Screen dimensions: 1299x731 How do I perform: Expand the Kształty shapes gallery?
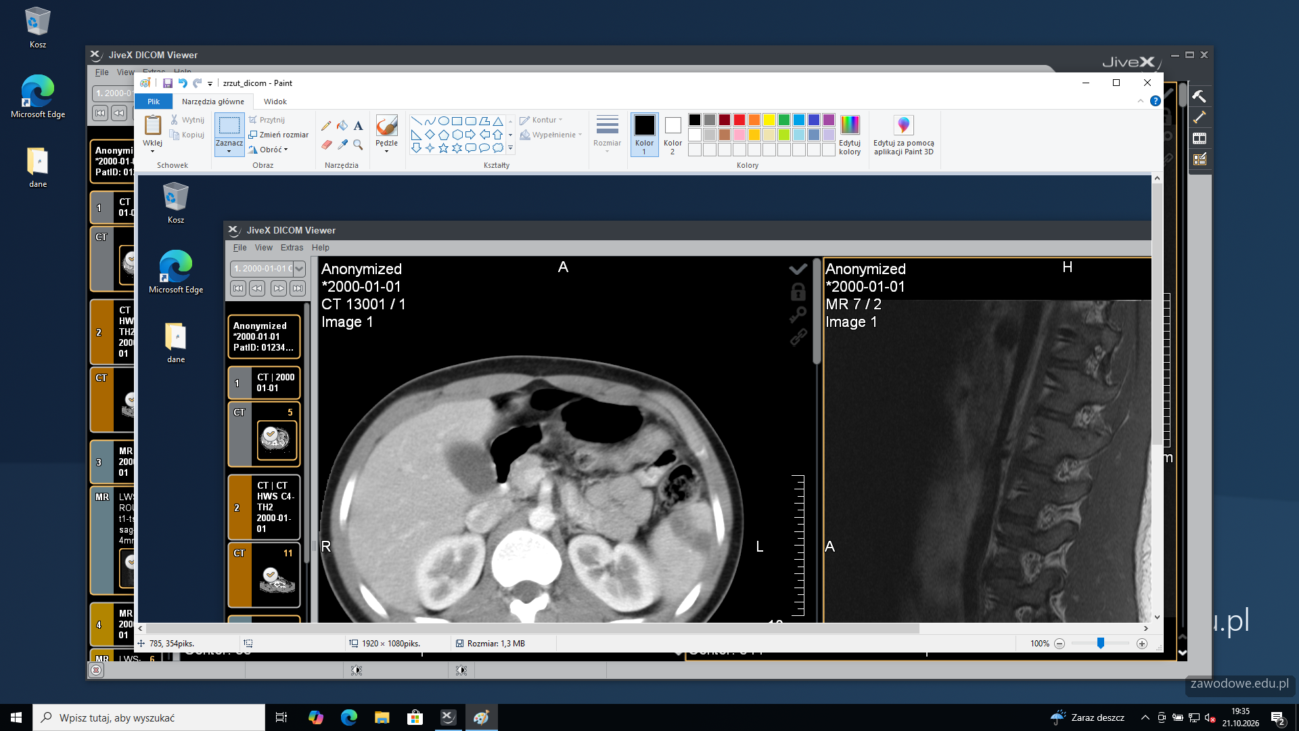click(510, 148)
